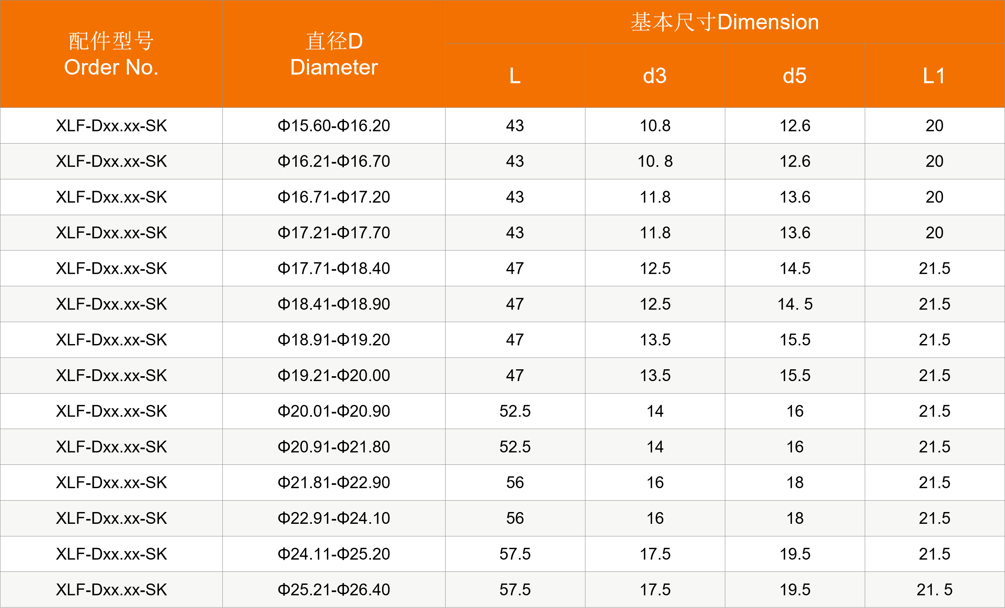Screen dimensions: 1005x608
Task: Click the Φ21.81-Φ22.90 diameter cell
Action: click(x=334, y=483)
